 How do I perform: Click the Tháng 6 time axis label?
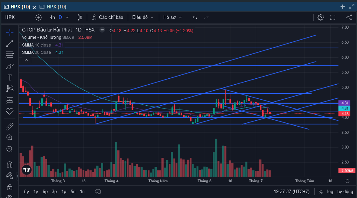click(204, 181)
